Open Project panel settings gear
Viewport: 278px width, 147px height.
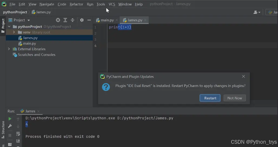pyautogui.click(x=82, y=20)
